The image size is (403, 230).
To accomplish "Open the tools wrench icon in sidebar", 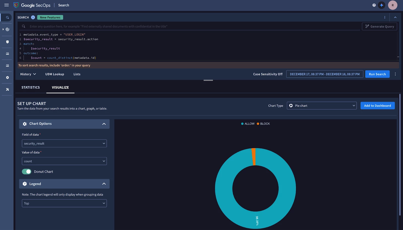I will pos(8,89).
